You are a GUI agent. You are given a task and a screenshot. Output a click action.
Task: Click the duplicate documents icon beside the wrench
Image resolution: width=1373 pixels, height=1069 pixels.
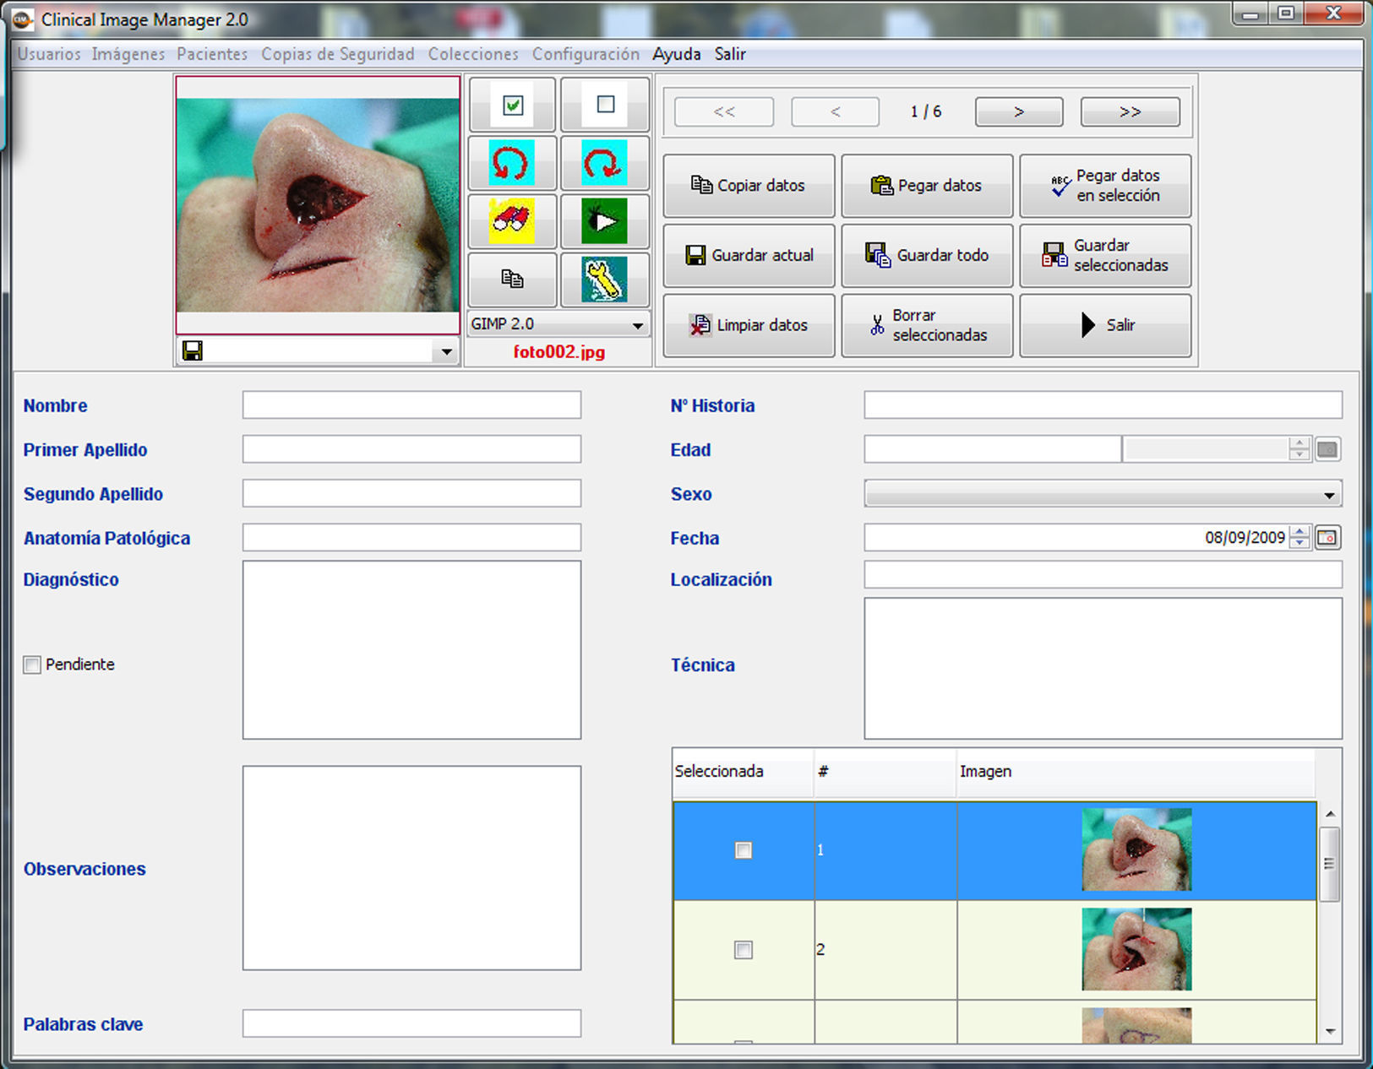pyautogui.click(x=512, y=279)
